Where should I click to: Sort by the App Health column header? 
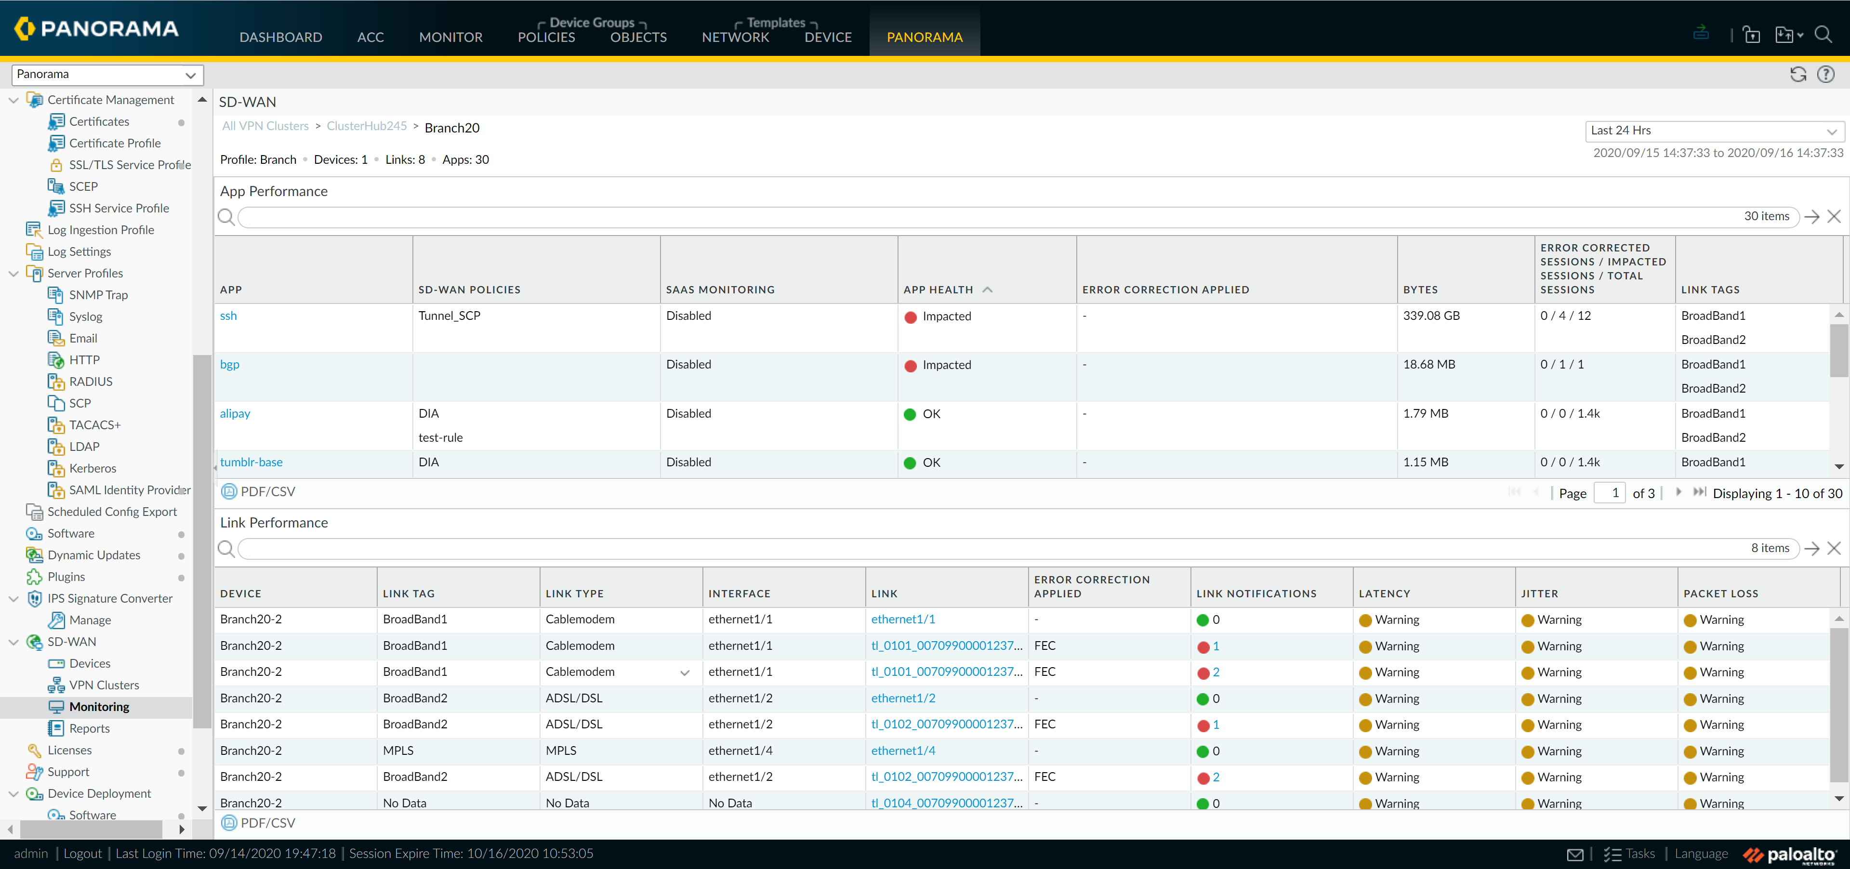(x=938, y=290)
